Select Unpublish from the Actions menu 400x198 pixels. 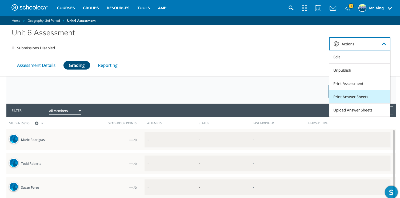point(342,70)
